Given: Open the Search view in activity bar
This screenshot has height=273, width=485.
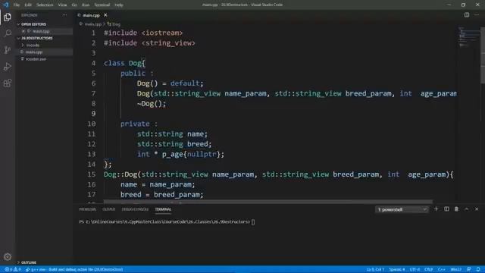Looking at the screenshot, I should [8, 33].
